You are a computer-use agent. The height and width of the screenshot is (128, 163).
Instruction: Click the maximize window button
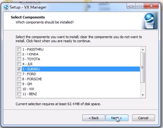(140, 6)
